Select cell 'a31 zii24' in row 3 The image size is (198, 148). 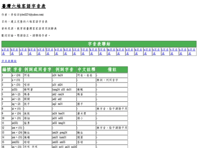[x=64, y=85]
